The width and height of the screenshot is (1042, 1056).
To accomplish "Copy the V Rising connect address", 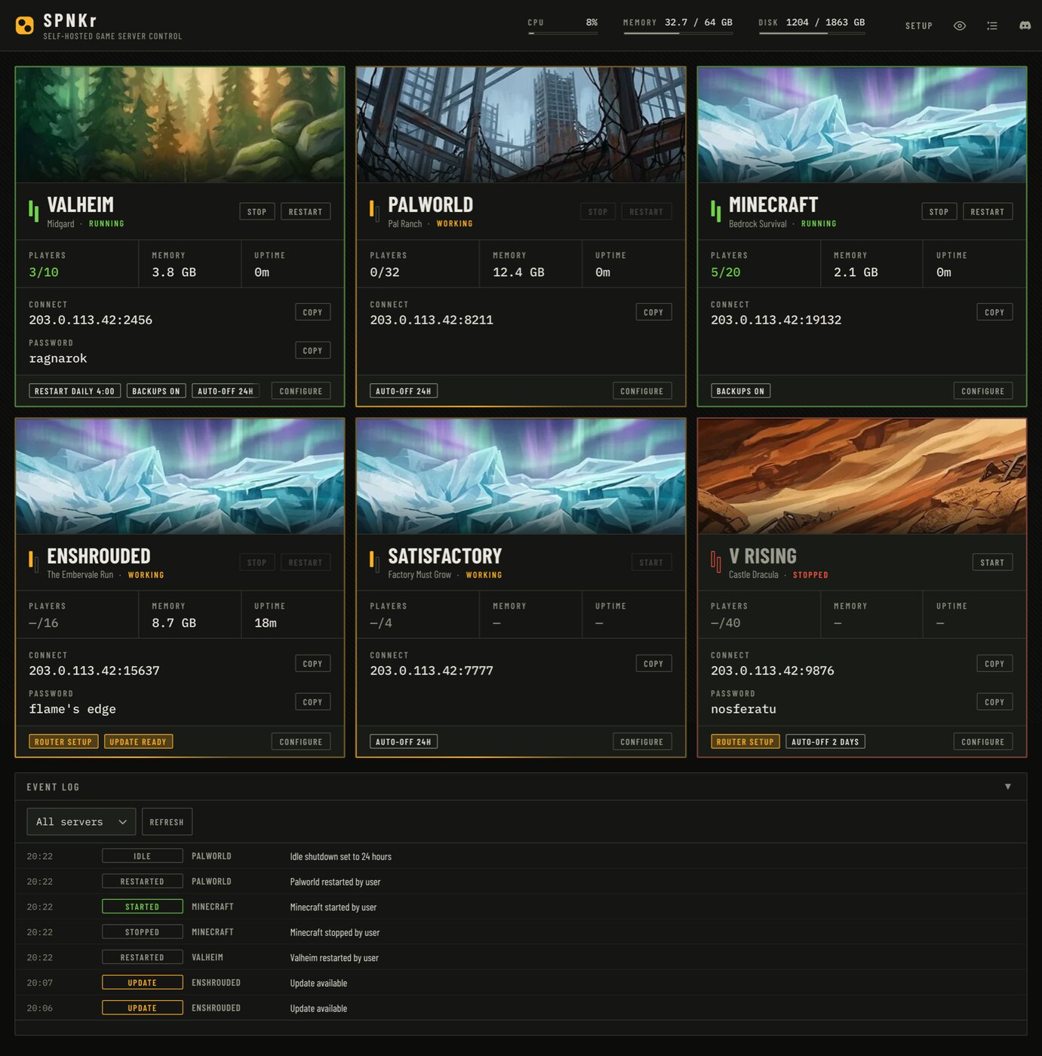I will [994, 664].
